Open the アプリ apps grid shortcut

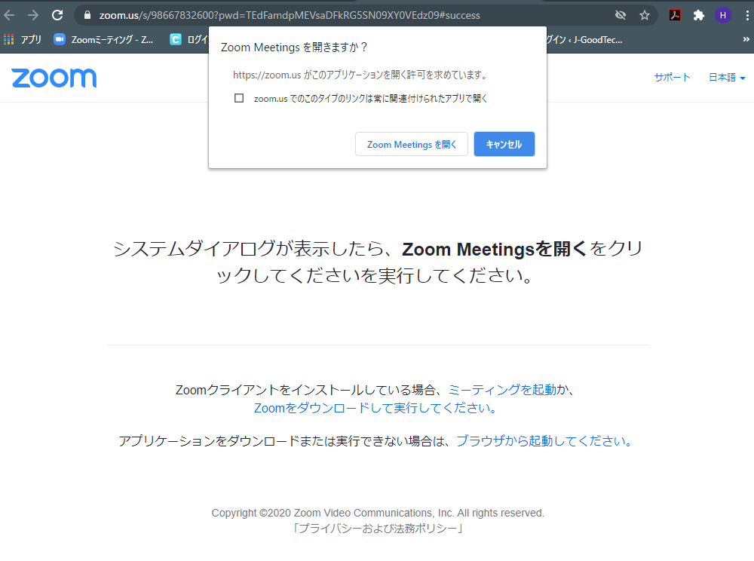(x=23, y=39)
